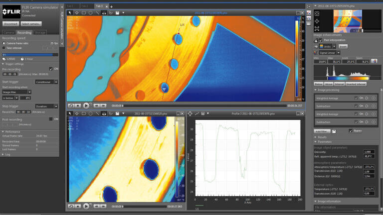Select Time interval radio button

tap(3, 48)
